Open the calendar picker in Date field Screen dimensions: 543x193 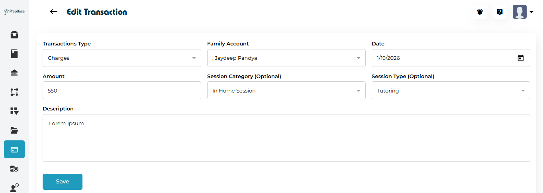tap(520, 58)
